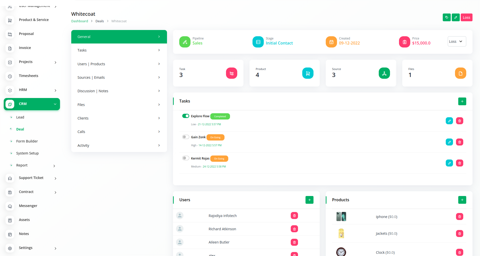This screenshot has height=256, width=480.
Task: Go to the Dashboard breadcrumb link
Action: pyautogui.click(x=79, y=21)
